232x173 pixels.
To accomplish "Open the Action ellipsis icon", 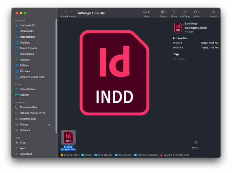I will tap(196, 12).
